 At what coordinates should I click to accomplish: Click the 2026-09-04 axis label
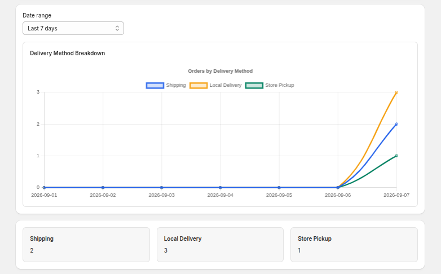[x=220, y=195]
